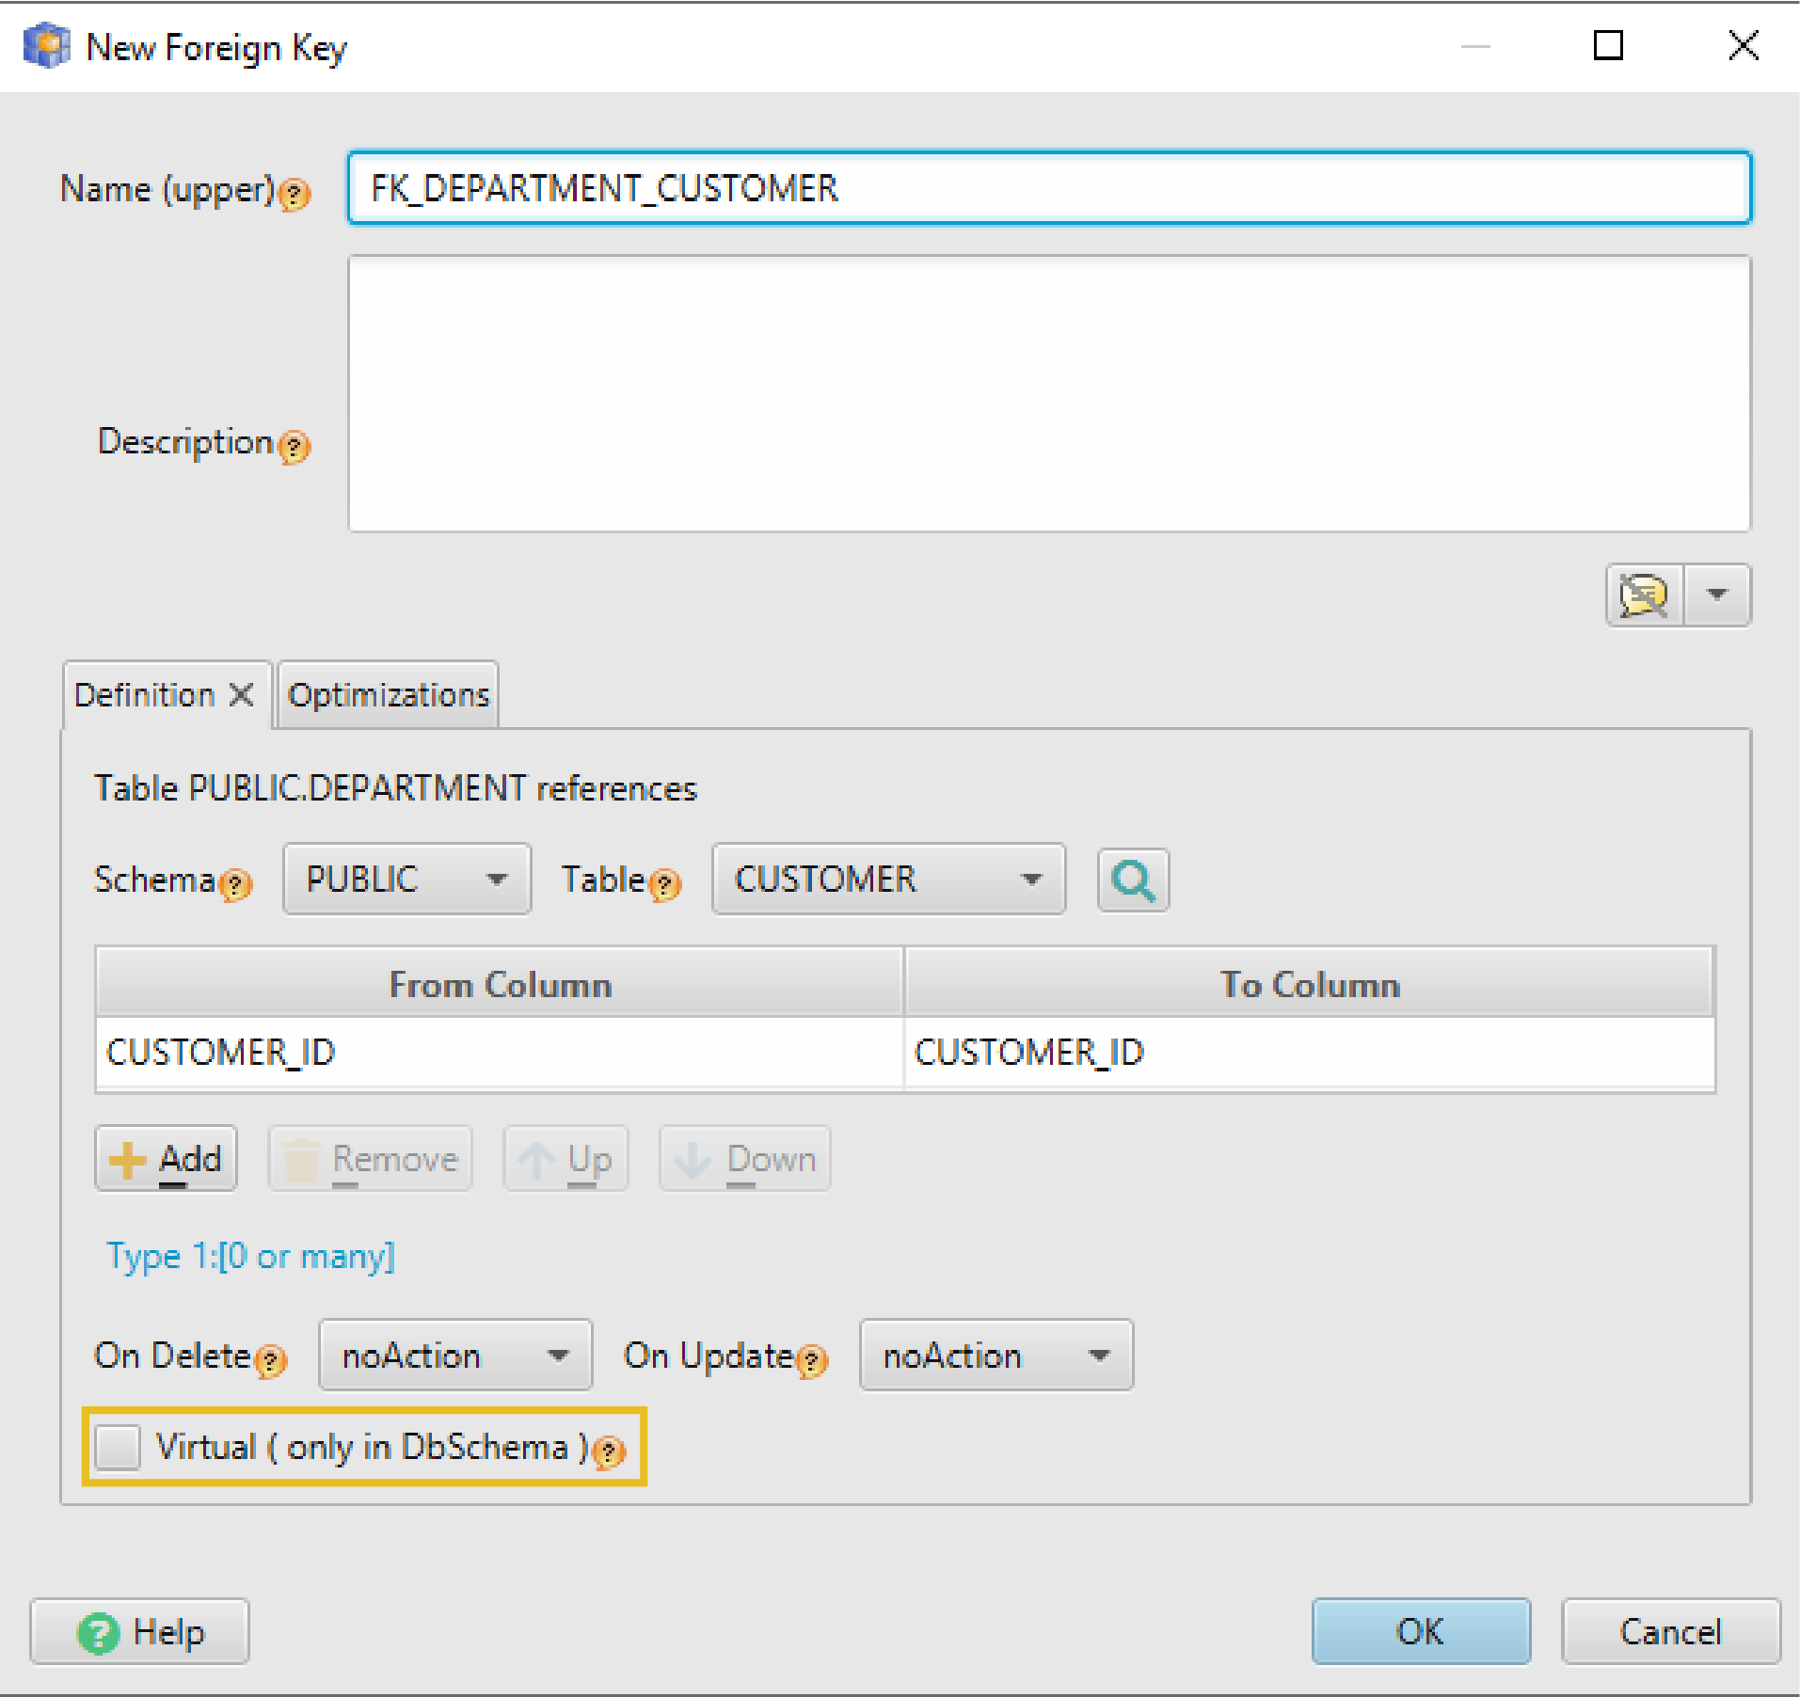Click help icon next to Name (upper)
Viewport: 1800px width, 1697px height.
pos(295,195)
